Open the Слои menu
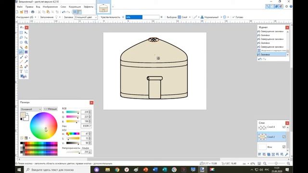Viewport: 308px width, 173px height. click(63, 7)
